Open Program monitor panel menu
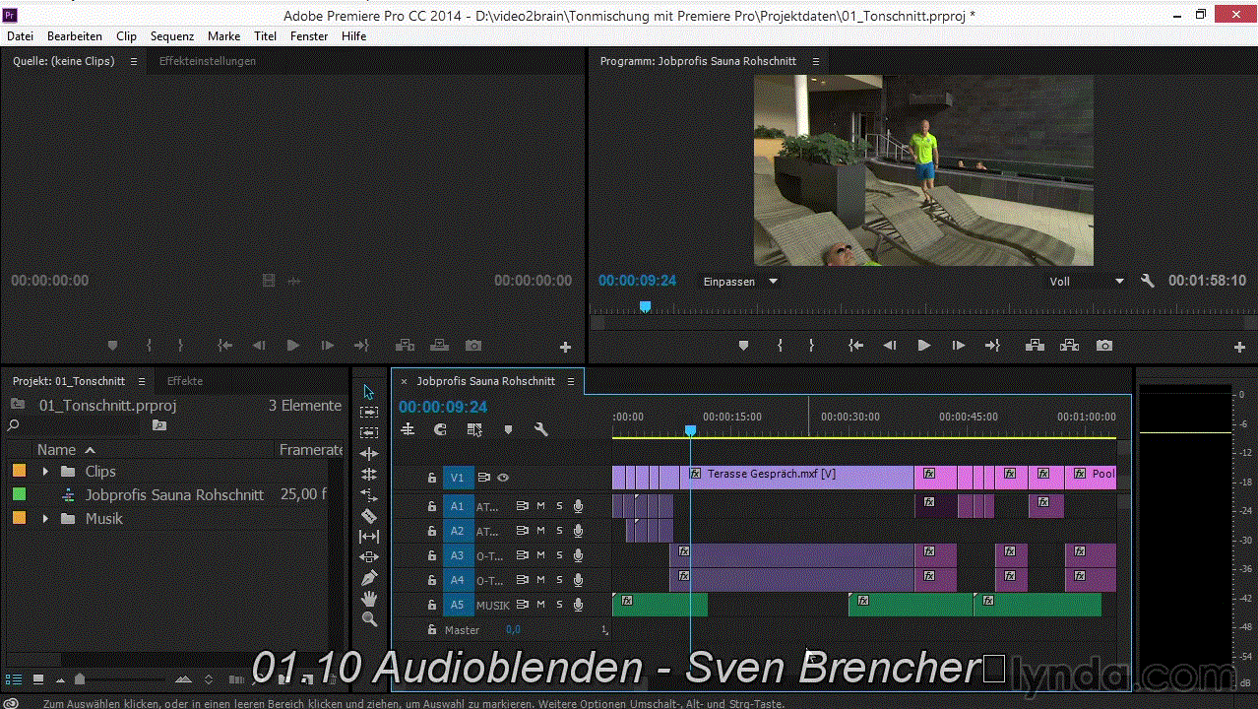Screen dimensions: 1258x709 coord(815,61)
